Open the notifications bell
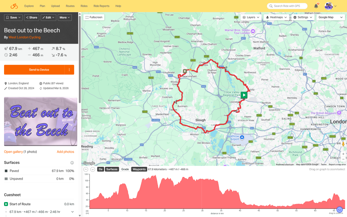 point(316,6)
